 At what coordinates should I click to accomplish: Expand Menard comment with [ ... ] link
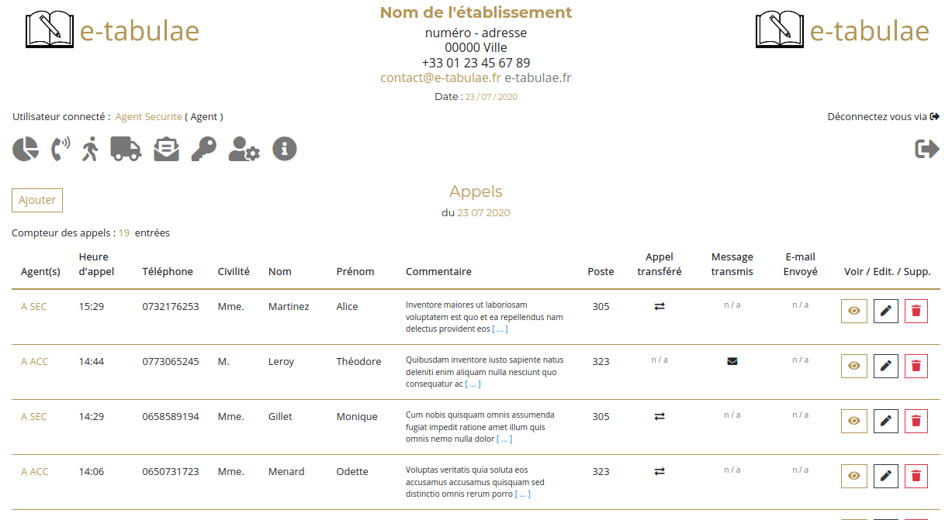click(523, 494)
